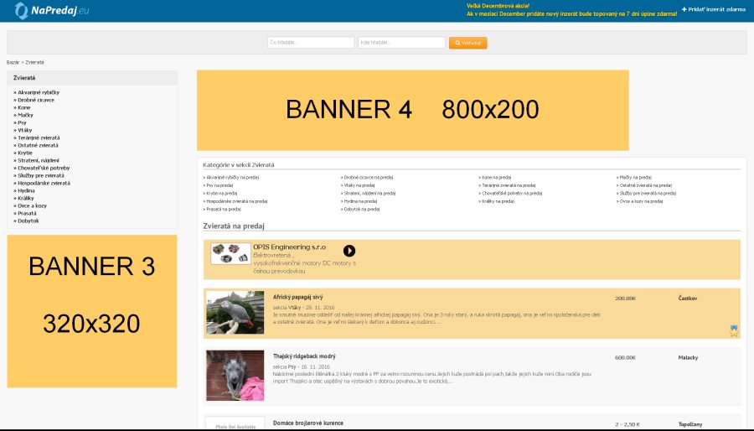754x431 pixels.
Task: Open 'Hydina na predaj' link
Action: click(x=360, y=201)
